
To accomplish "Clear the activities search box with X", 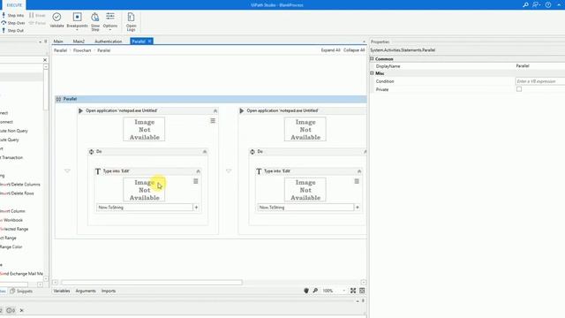I will (45, 60).
